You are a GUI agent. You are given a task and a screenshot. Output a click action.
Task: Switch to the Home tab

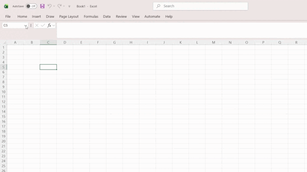coord(22,16)
